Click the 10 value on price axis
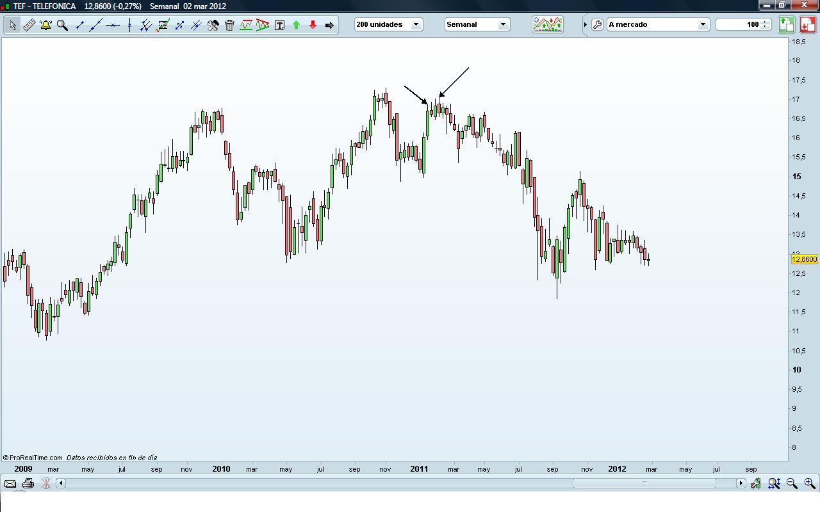This screenshot has height=512, width=820. (797, 370)
